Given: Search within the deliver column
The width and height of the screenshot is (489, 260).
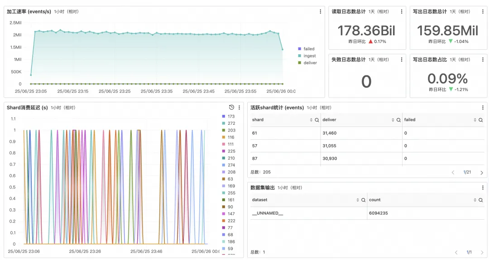Looking at the screenshot, I should click(x=398, y=120).
